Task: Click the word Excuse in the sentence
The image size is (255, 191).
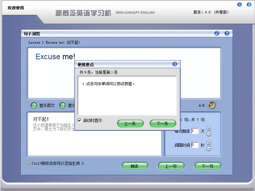Action: 48,57
